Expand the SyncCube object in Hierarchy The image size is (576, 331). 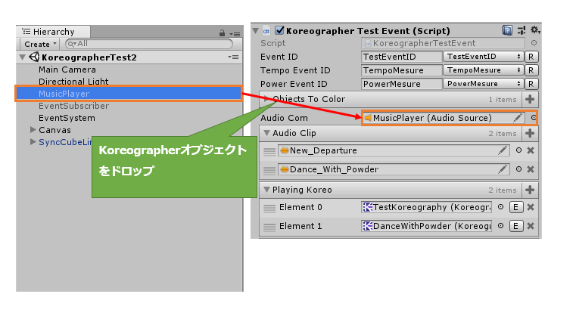click(x=33, y=141)
